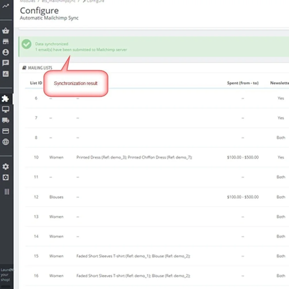The image size is (289, 289).
Task: Open Payment via the credit card icon
Action: (6, 131)
